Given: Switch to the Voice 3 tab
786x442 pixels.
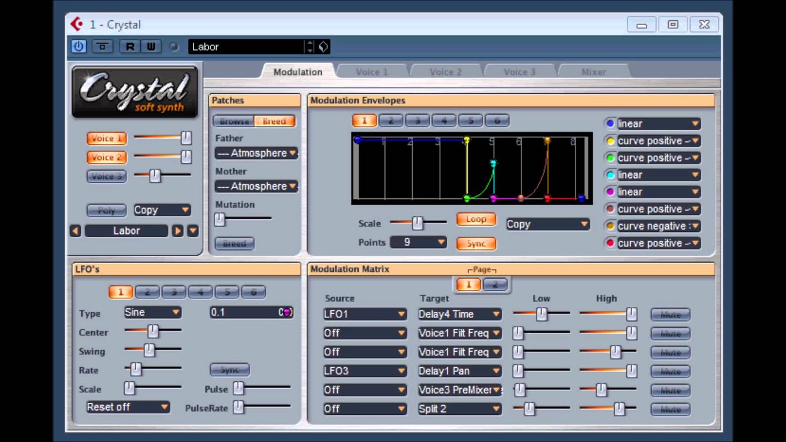Looking at the screenshot, I should pyautogui.click(x=519, y=72).
